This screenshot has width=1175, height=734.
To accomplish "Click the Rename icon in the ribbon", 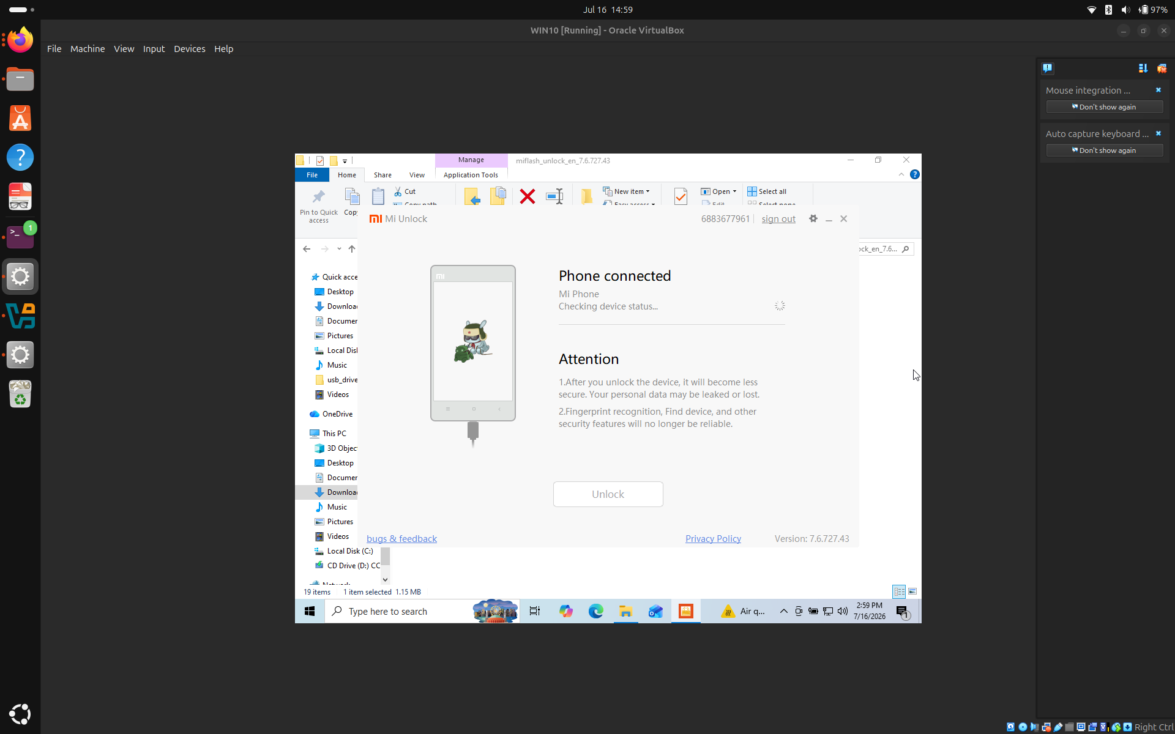I will pyautogui.click(x=554, y=196).
